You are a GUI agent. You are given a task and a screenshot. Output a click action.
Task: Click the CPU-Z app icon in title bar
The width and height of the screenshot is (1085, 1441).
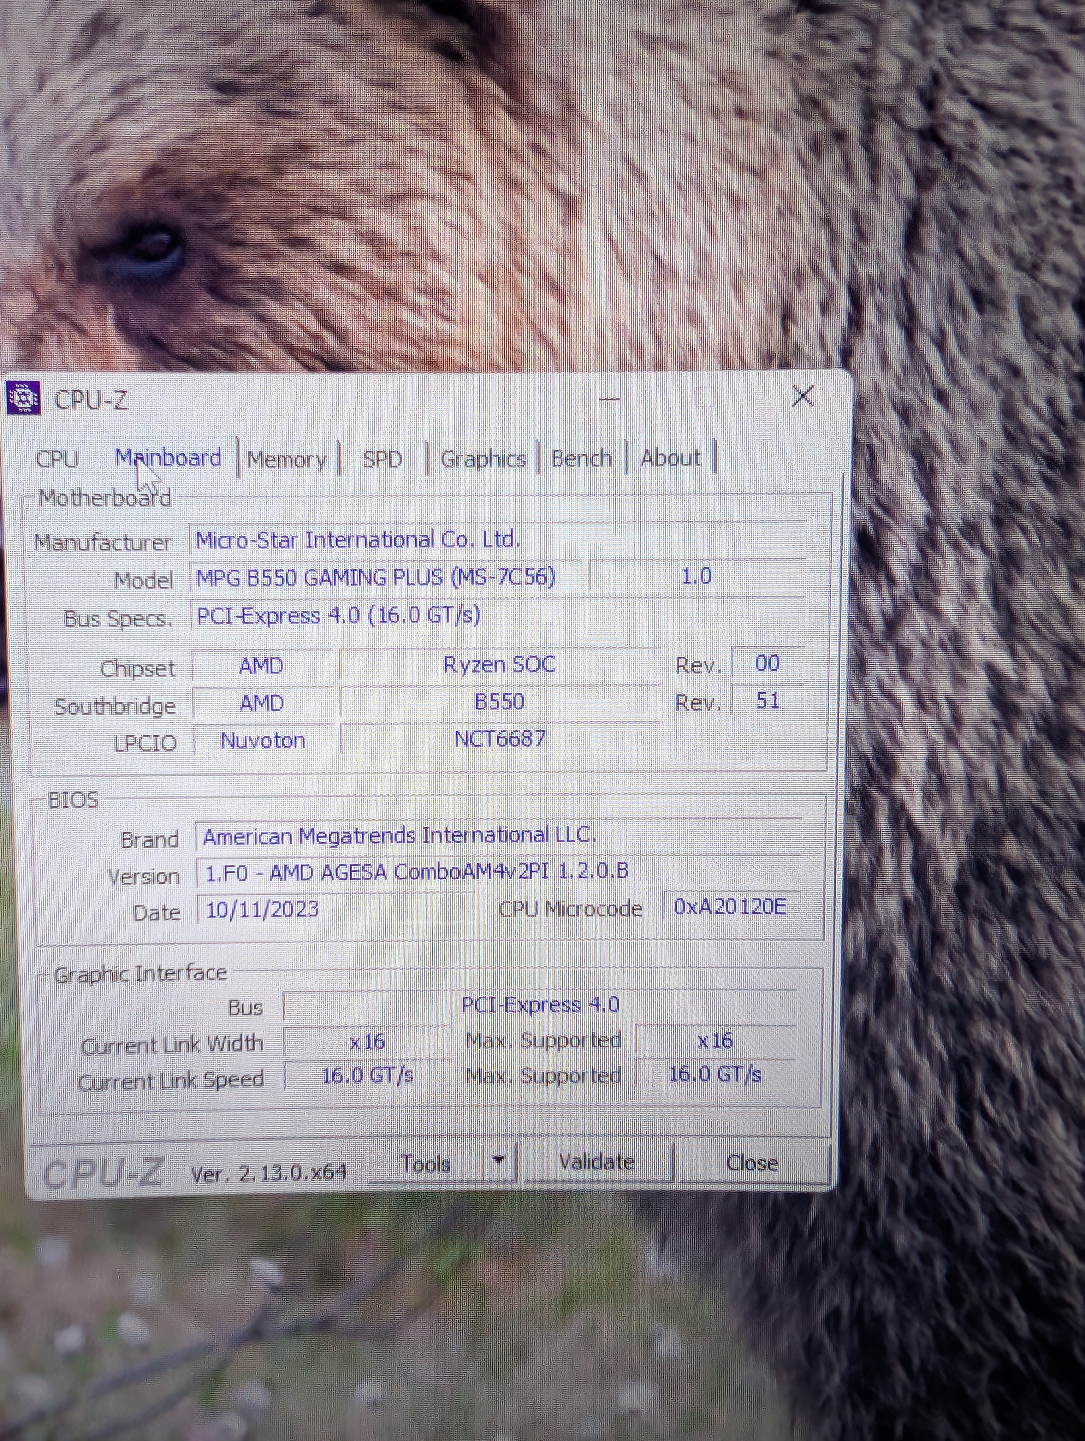[23, 397]
